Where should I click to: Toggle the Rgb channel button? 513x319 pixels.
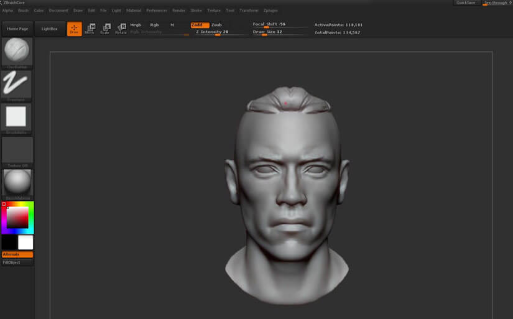coord(154,25)
